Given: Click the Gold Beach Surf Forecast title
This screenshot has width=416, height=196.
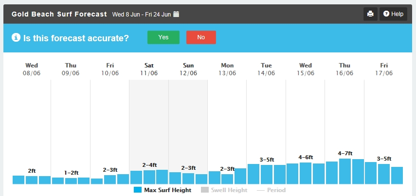Looking at the screenshot, I should click(x=59, y=14).
